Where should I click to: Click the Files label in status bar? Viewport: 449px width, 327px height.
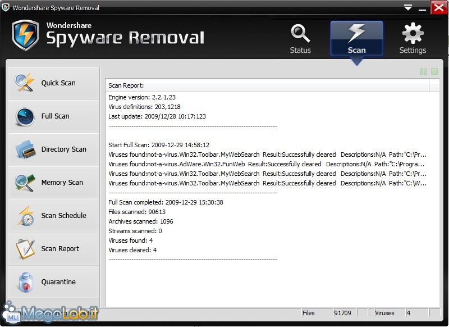[x=308, y=313]
